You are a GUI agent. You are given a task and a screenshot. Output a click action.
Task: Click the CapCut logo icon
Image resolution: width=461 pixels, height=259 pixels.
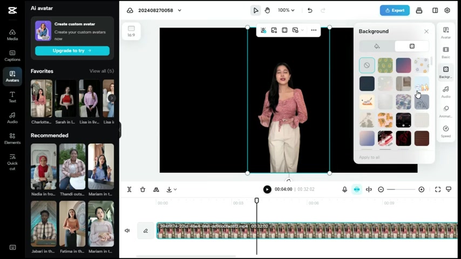point(12,11)
